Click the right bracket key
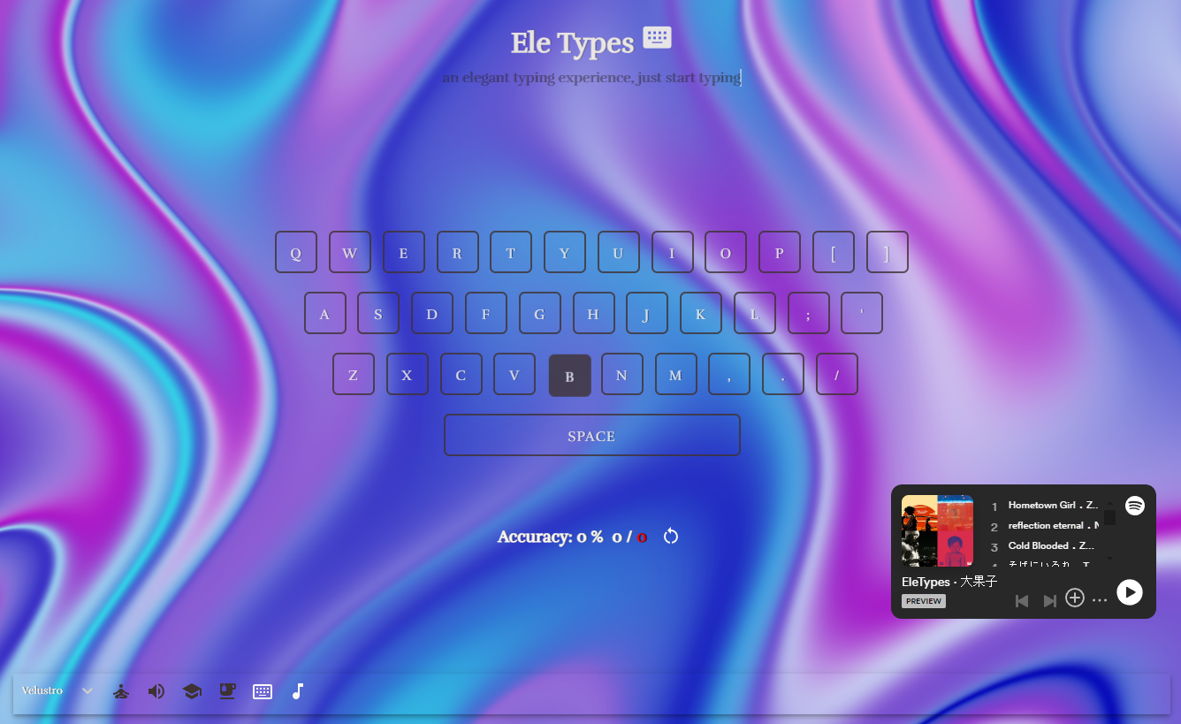1181x724 pixels. pyautogui.click(x=887, y=252)
